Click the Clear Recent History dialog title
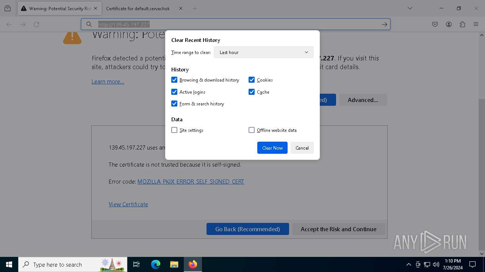Screen dimensions: 485x272 [x=196, y=40]
